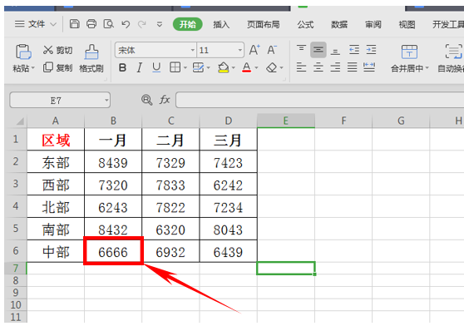Select the 东部 cell
Viewport: 464px width, 326px height.
56,162
